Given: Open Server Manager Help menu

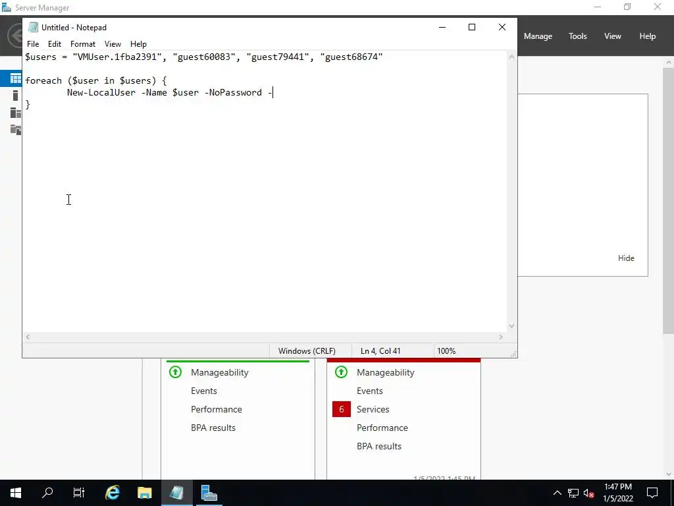Looking at the screenshot, I should tap(648, 36).
